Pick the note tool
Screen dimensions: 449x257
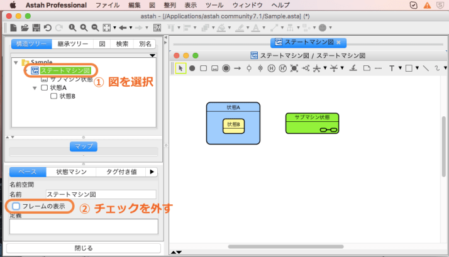[367, 68]
